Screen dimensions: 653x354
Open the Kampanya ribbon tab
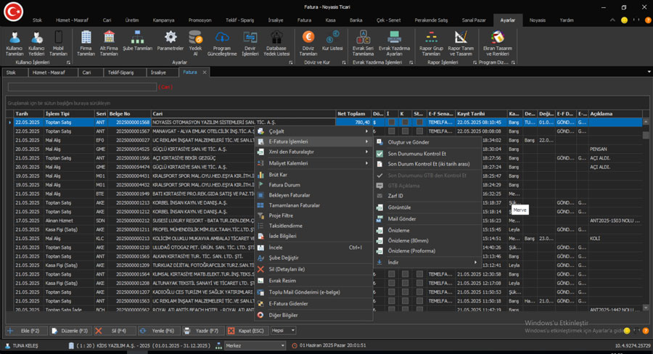point(163,20)
